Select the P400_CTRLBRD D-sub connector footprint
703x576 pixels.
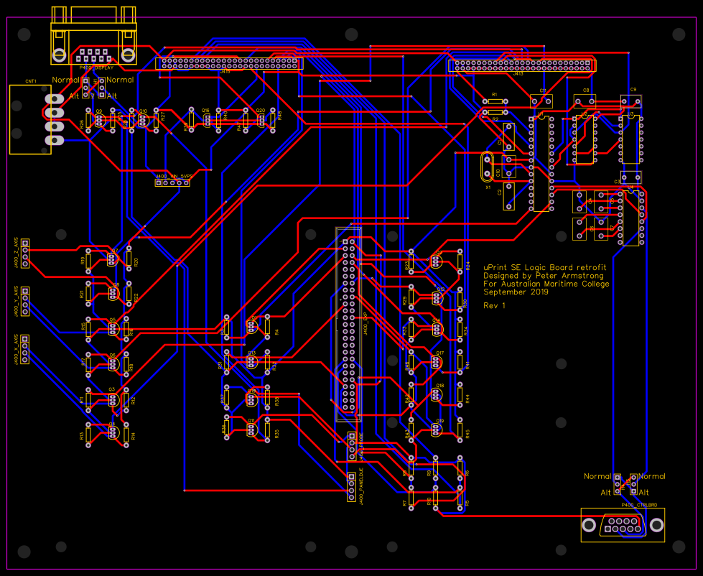pos(623,525)
